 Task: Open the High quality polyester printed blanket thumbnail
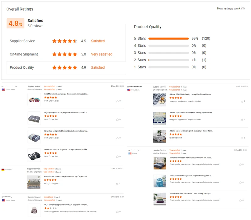(34, 118)
